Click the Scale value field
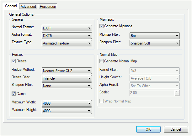 [x=152, y=93]
